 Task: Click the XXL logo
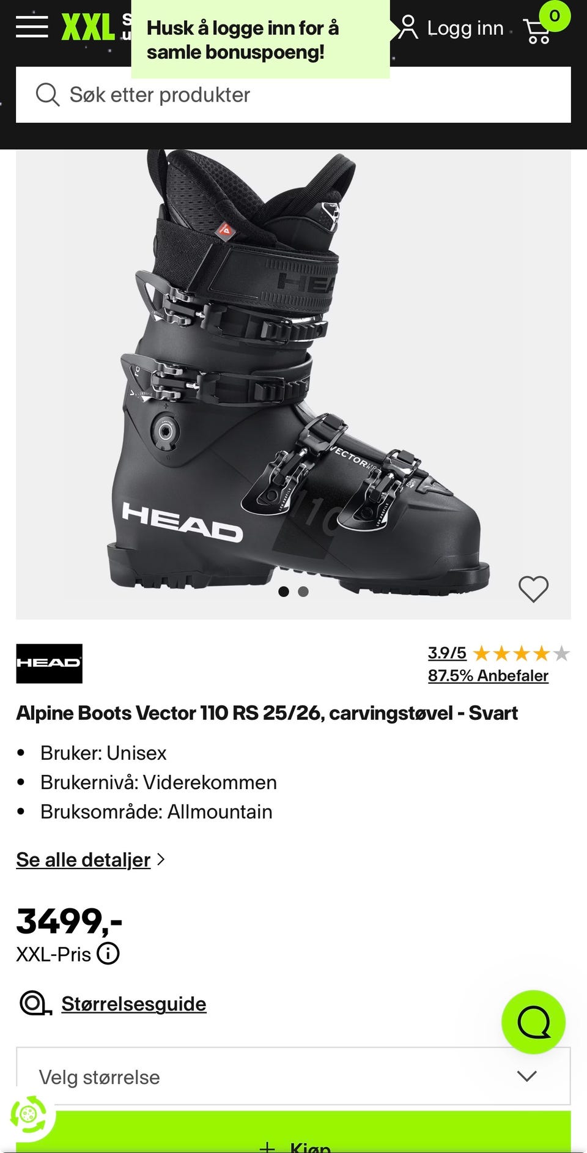click(87, 28)
